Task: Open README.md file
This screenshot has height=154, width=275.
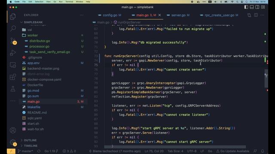Action: [37, 113]
